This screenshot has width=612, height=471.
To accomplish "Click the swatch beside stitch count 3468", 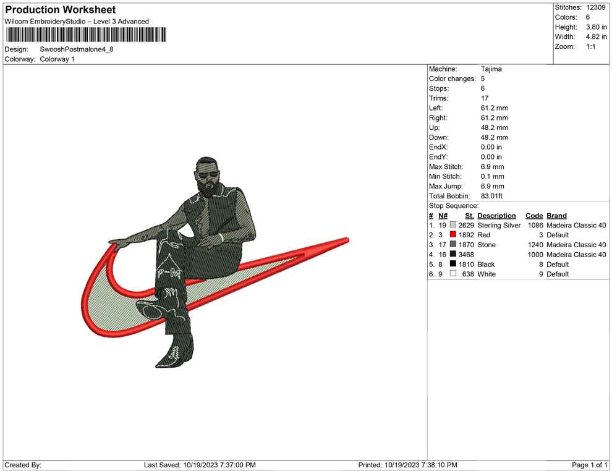I will (x=453, y=255).
